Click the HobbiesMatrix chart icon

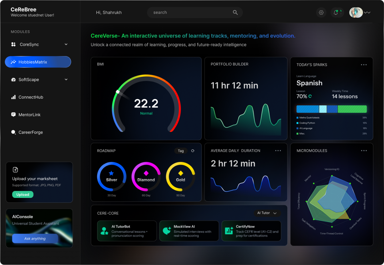click(13, 62)
